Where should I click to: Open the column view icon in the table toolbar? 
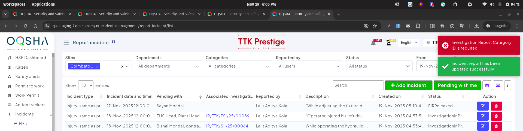click(498, 85)
